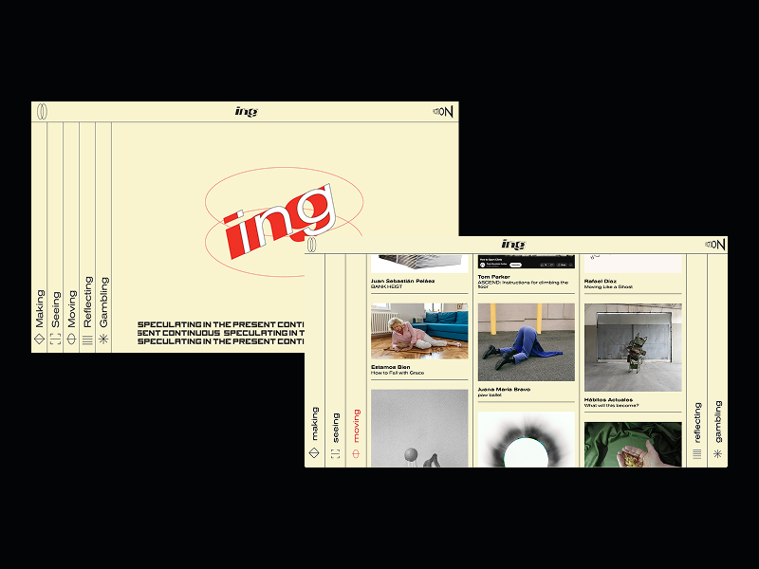Click the diamond icon under lowercase making
Viewport: 759px width, 569px height.
315,453
